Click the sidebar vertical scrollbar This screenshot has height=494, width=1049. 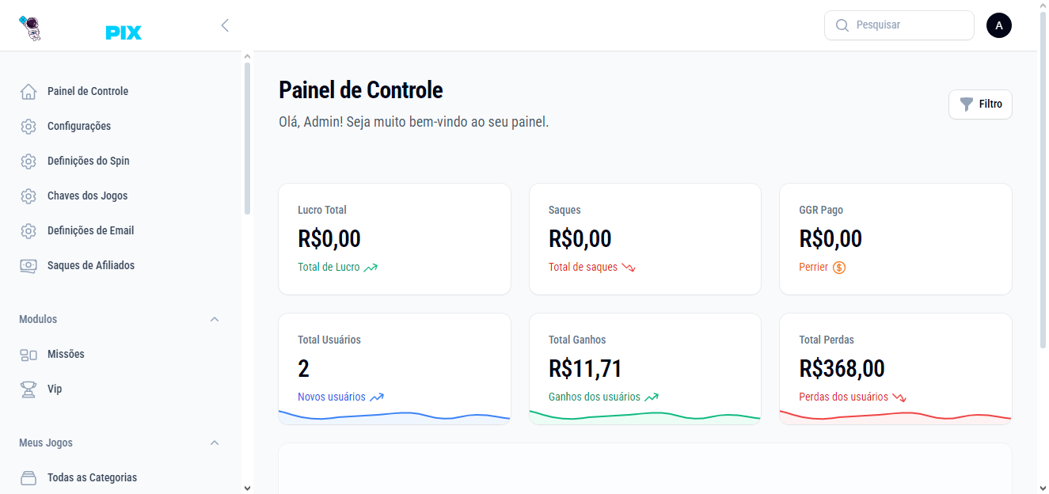tap(247, 139)
